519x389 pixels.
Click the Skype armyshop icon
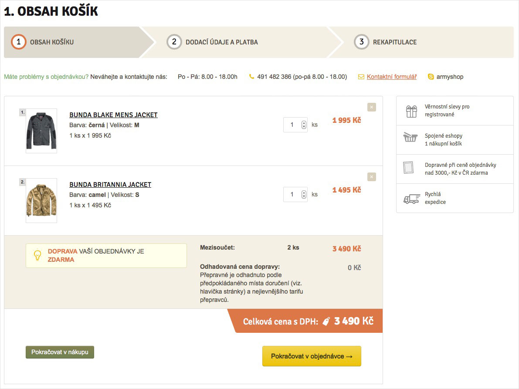click(x=431, y=77)
